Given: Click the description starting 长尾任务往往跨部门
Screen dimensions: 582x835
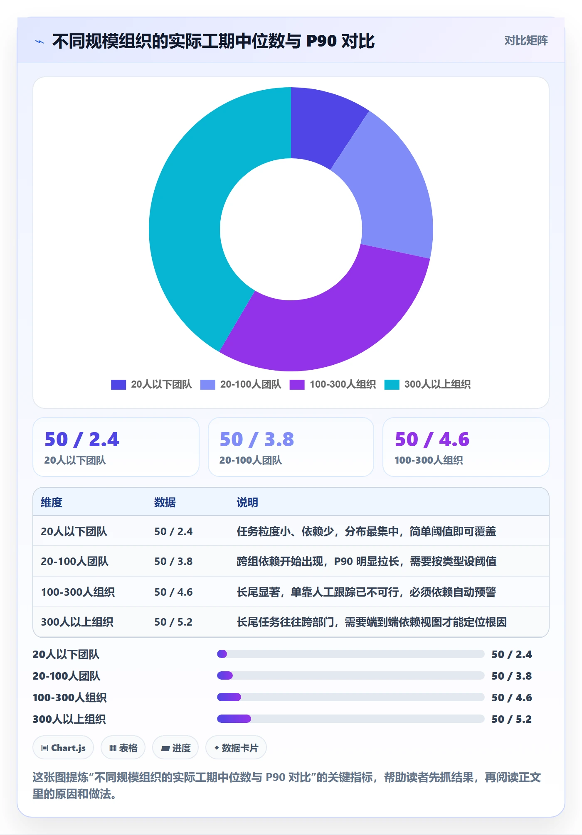Looking at the screenshot, I should point(372,622).
